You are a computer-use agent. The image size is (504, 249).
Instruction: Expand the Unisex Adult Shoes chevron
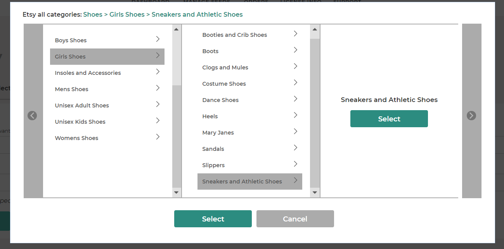158,104
